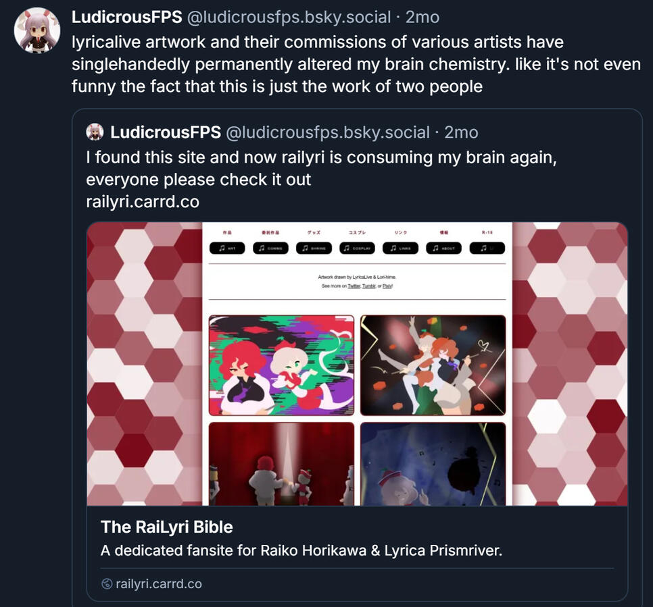Open the @ludicrousfps.bsky.social handle in main post
Screen dimensions: 653x607
pos(289,17)
